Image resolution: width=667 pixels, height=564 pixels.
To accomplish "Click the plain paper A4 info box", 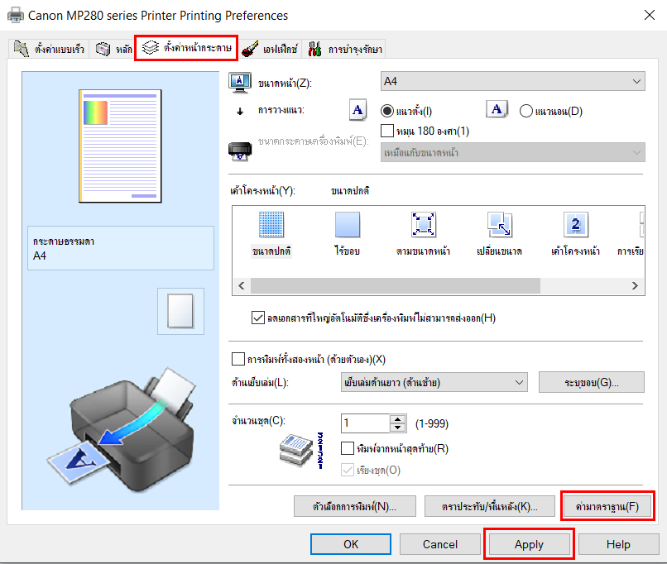I will [x=121, y=248].
